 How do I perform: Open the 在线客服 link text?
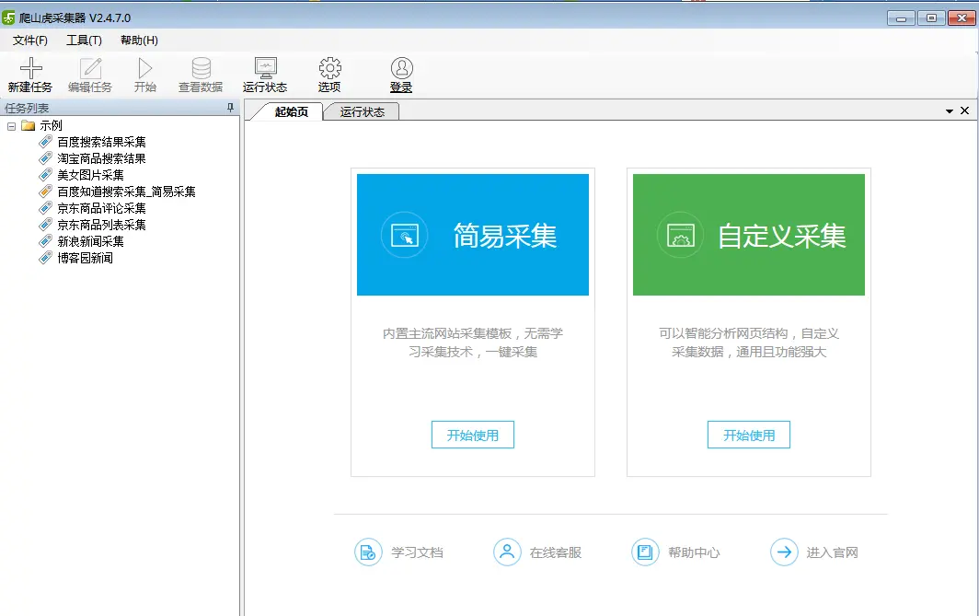point(556,552)
